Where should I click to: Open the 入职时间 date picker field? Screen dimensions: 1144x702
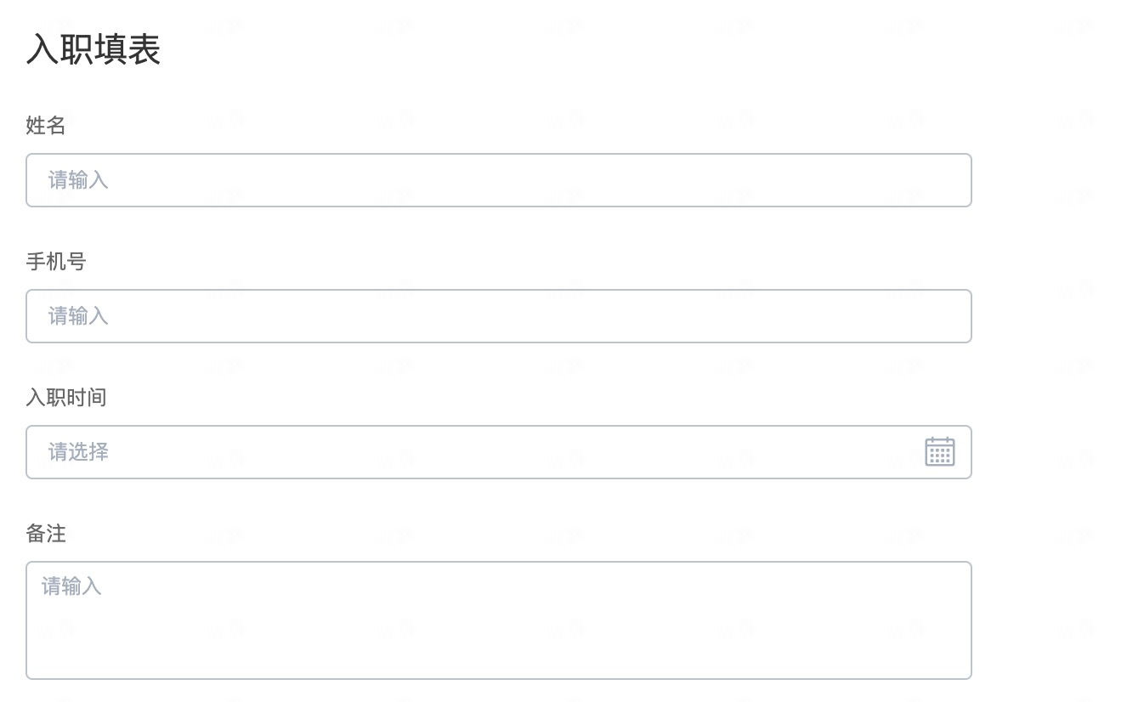tap(499, 452)
